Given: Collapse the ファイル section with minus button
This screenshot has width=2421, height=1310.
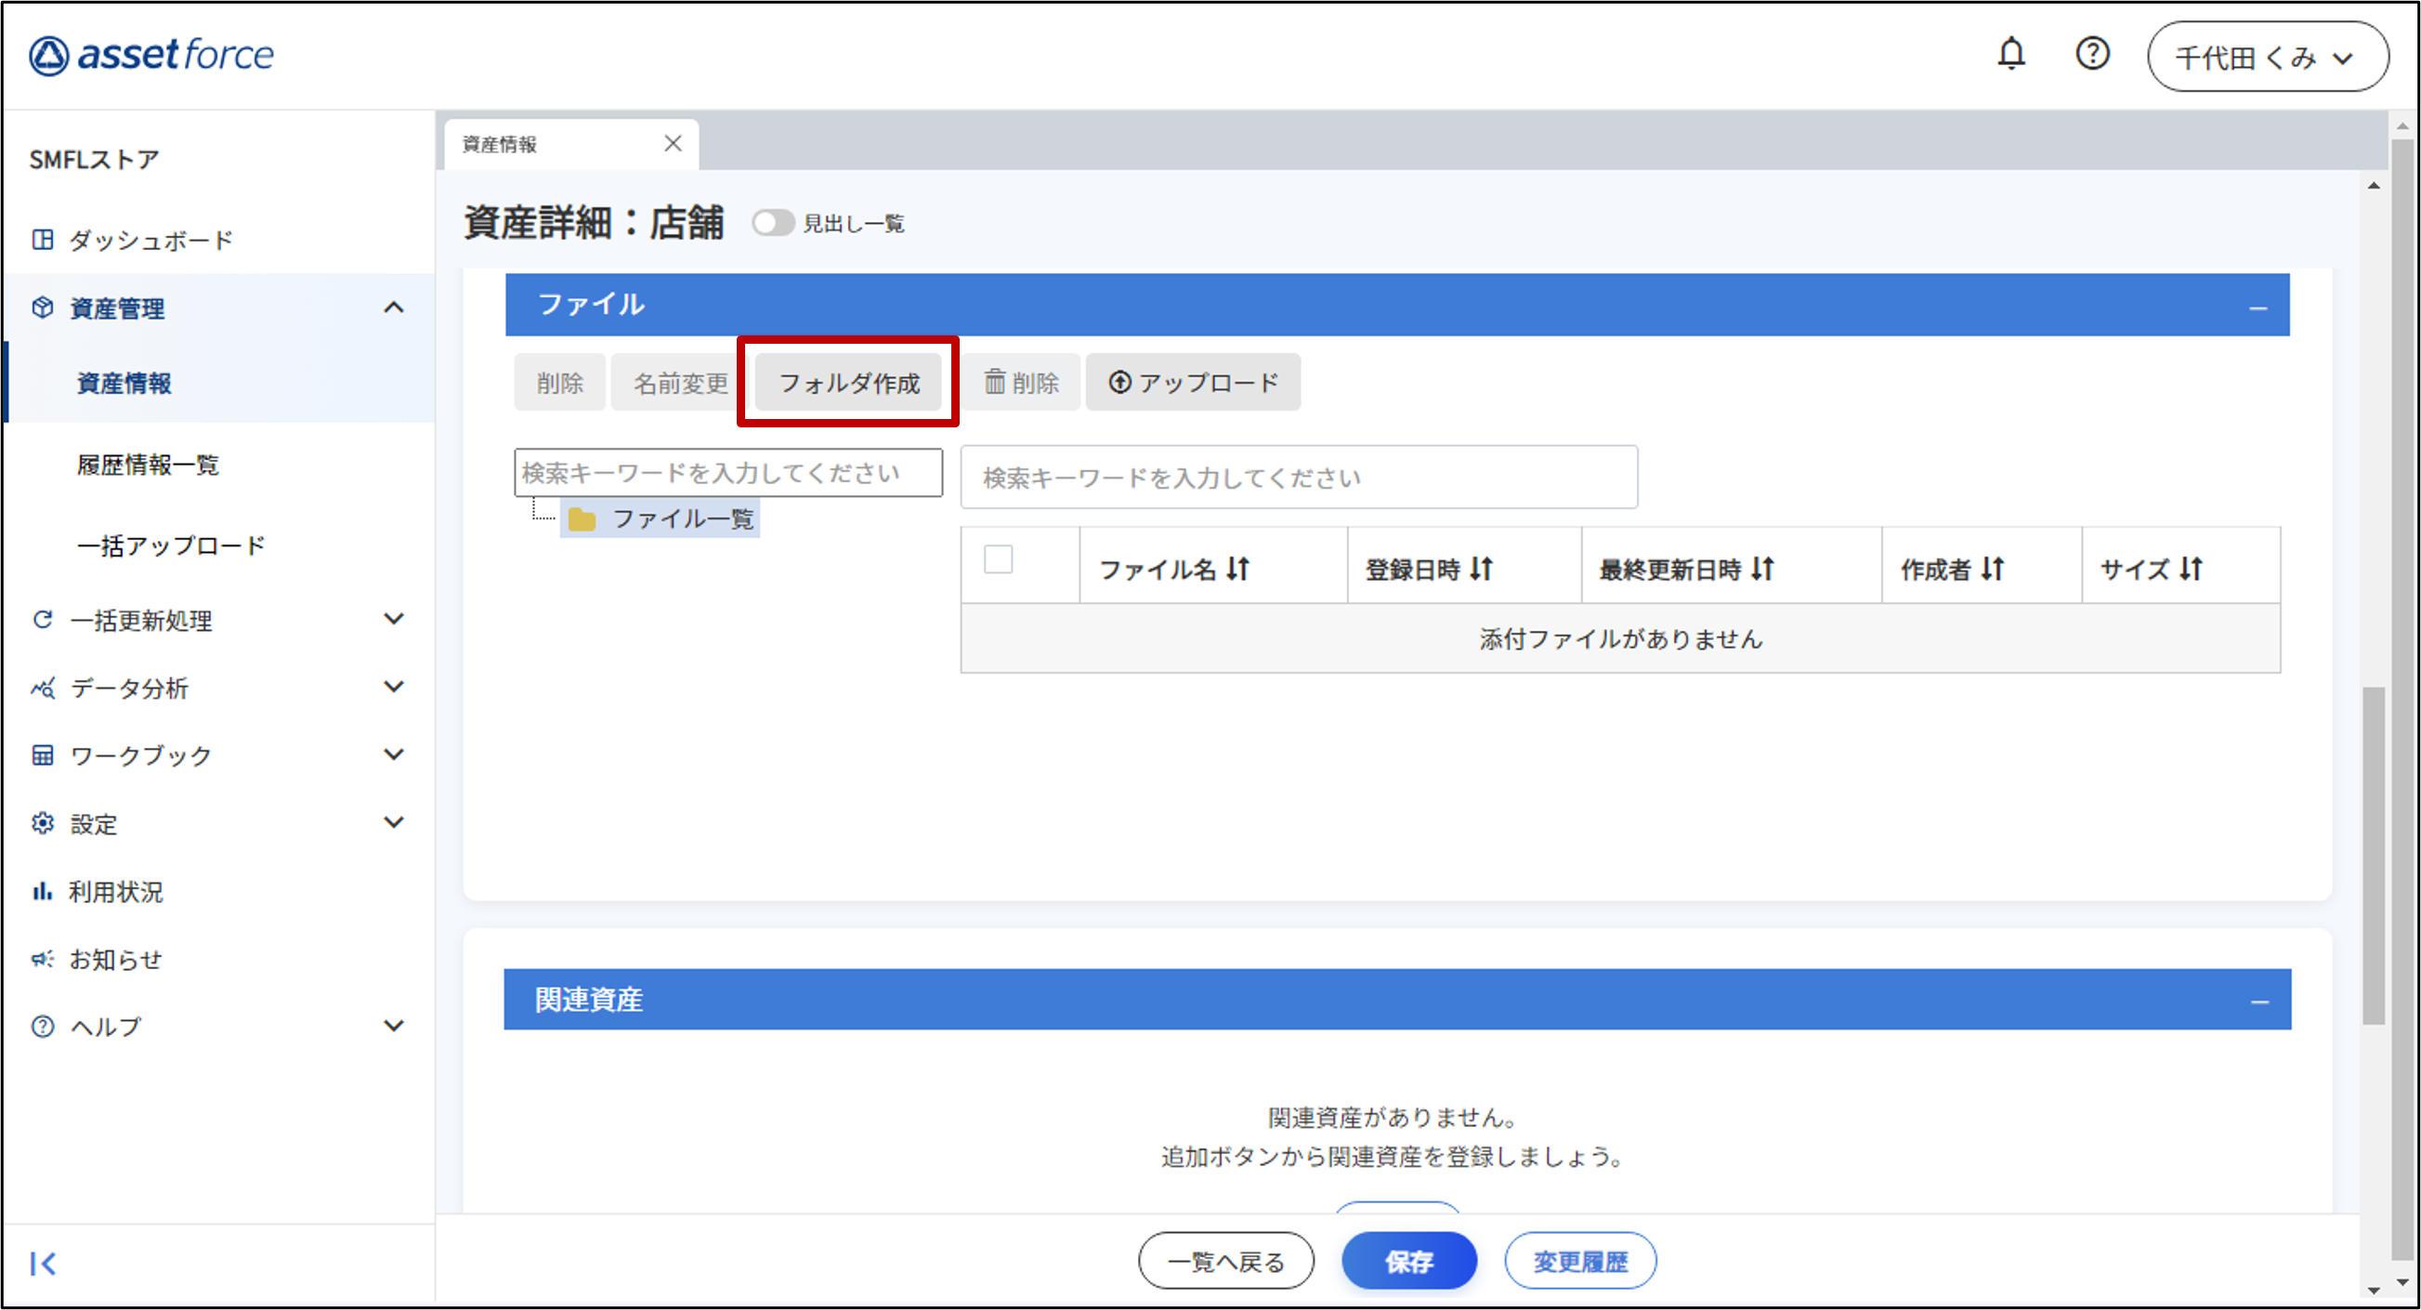Looking at the screenshot, I should coord(2257,308).
